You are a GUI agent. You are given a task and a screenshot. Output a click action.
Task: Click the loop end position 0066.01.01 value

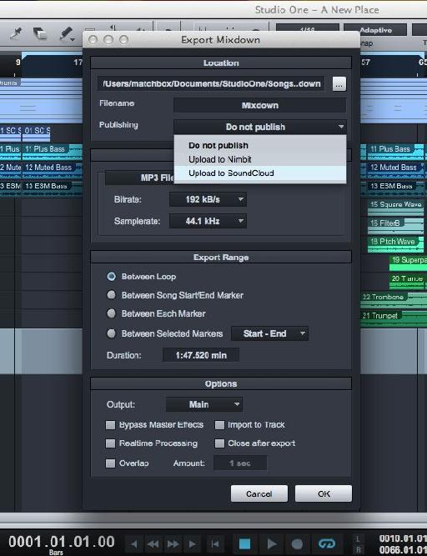pyautogui.click(x=403, y=549)
